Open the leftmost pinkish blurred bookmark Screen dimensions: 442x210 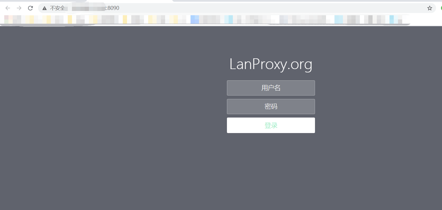8,19
